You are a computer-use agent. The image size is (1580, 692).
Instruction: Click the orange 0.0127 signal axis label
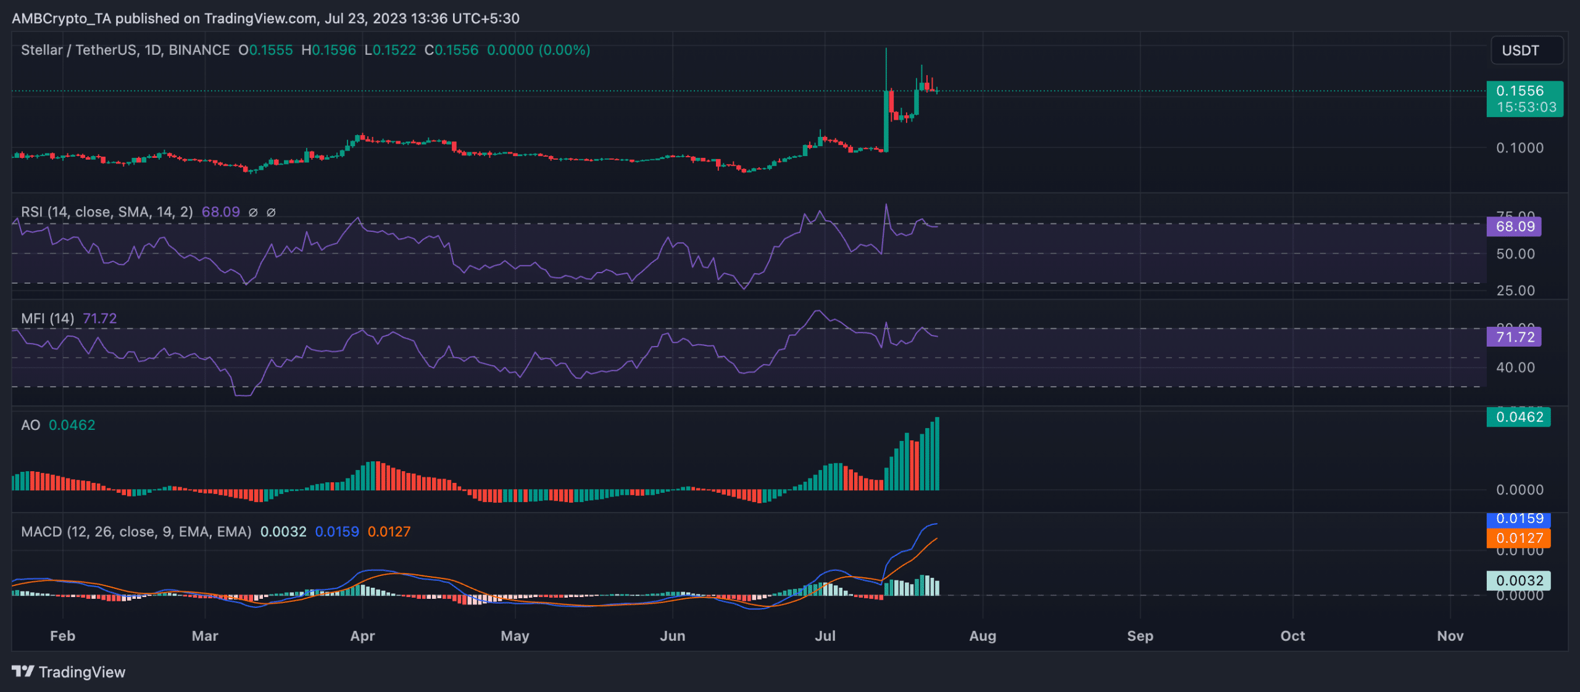point(1518,538)
